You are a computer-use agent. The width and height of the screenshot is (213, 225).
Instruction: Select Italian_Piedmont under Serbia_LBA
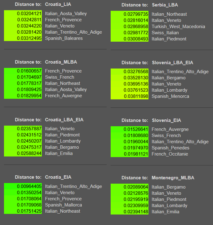169,39
